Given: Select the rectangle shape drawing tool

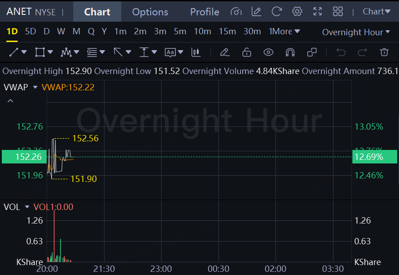Looking at the screenshot, I should 40,52.
